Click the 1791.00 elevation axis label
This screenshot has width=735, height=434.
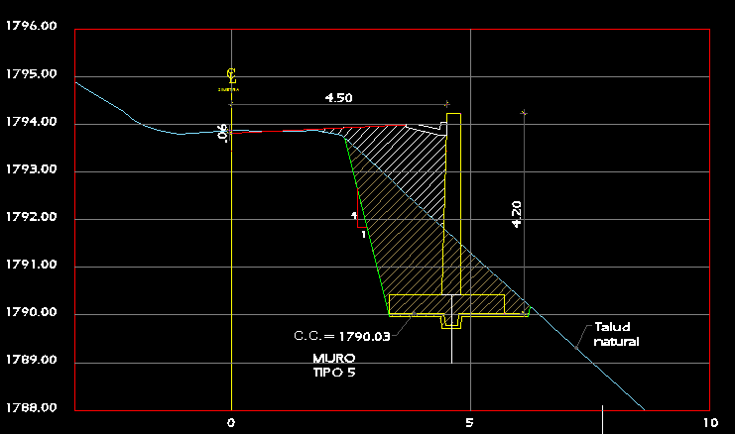[x=30, y=266]
